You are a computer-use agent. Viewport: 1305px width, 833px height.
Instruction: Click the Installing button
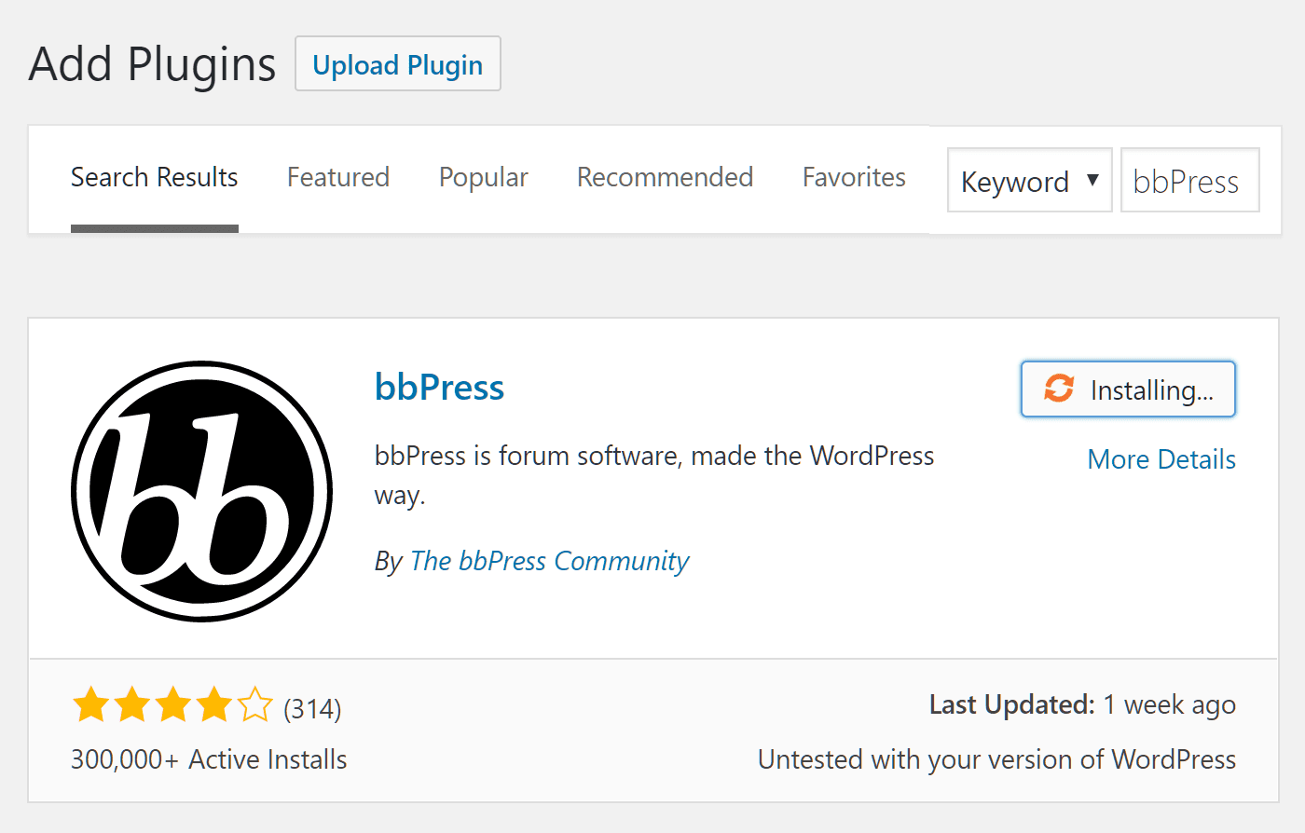point(1128,389)
